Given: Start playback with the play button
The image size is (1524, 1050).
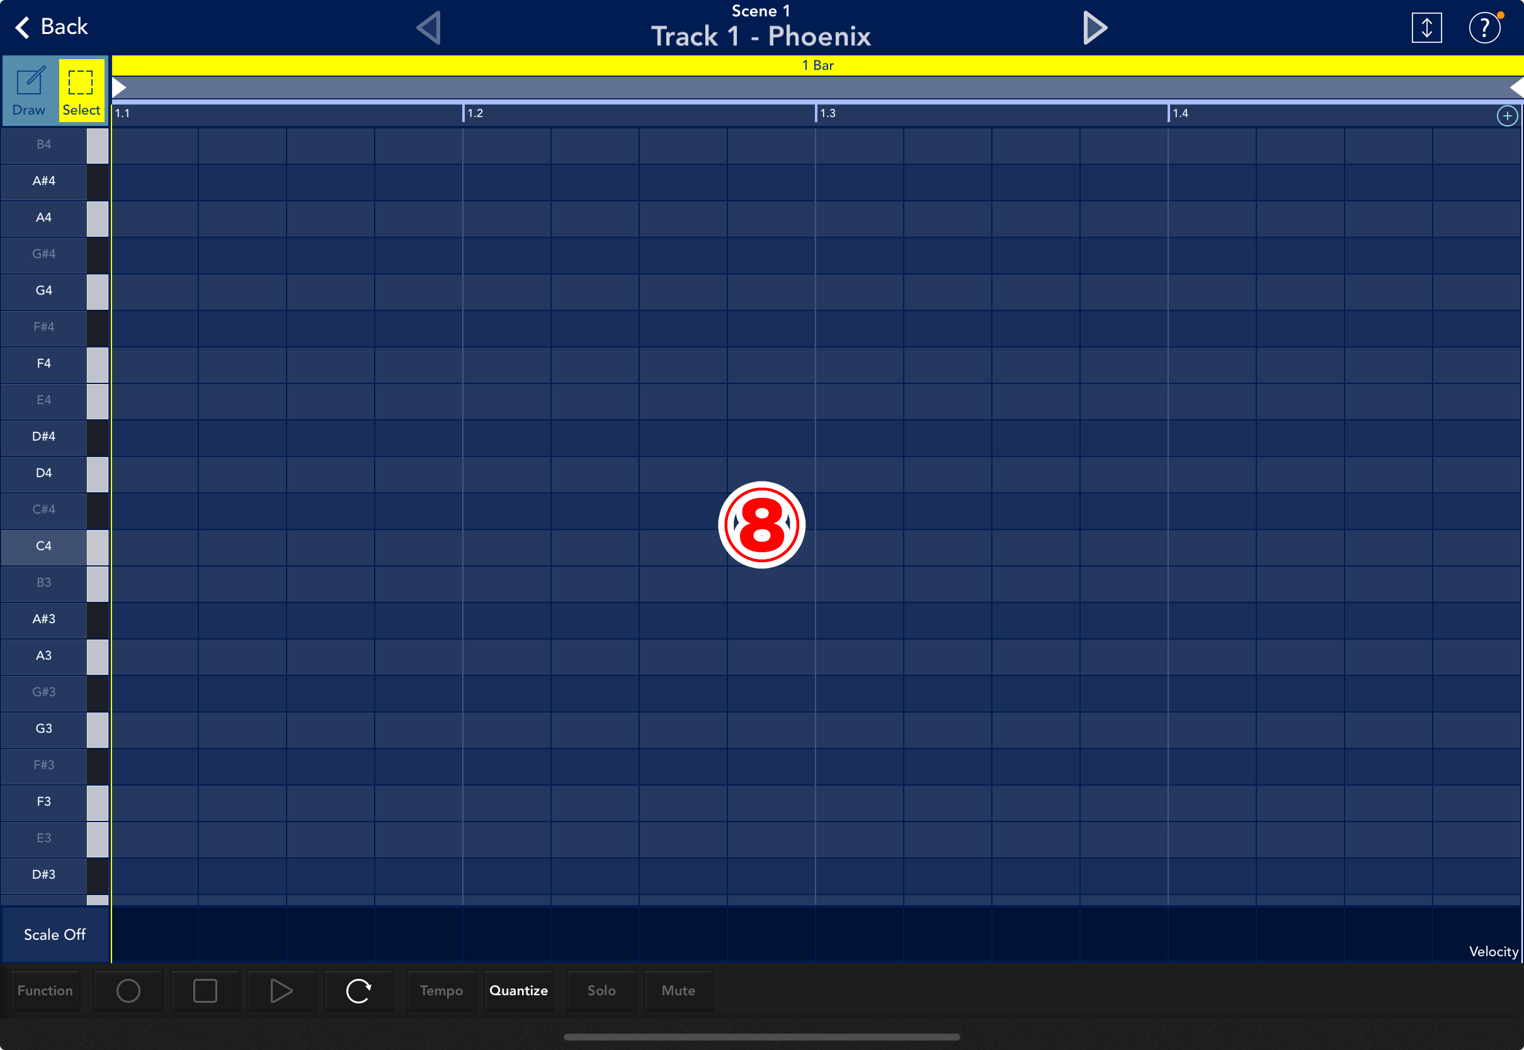Looking at the screenshot, I should click(281, 991).
